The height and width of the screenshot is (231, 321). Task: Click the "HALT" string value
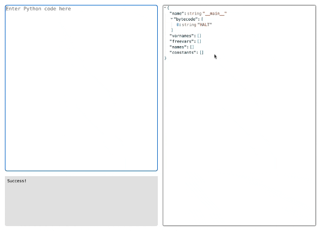pos(205,25)
